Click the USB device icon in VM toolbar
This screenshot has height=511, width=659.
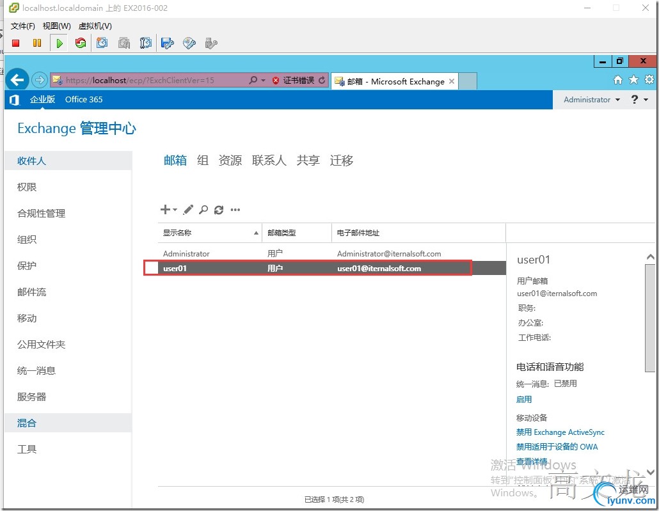coord(211,43)
